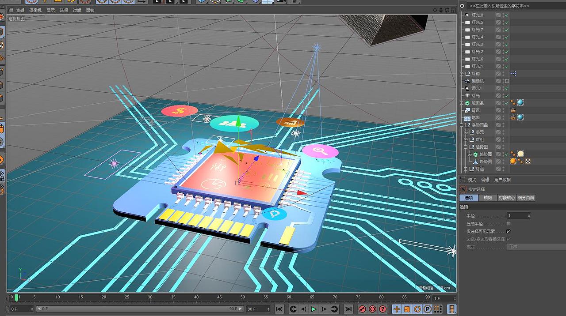This screenshot has height=316, width=566.
Task: Open the timeline film strip icon
Action: tap(451, 309)
